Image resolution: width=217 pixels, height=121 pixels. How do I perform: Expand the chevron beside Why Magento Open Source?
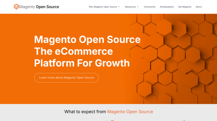119,7
